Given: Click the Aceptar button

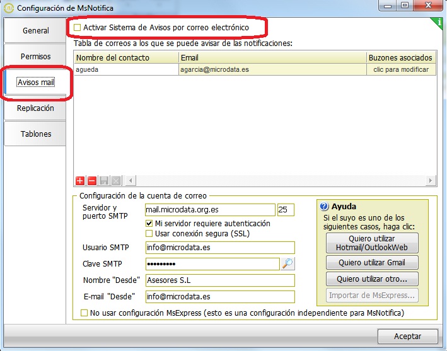Looking at the screenshot, I should pyautogui.click(x=408, y=337).
